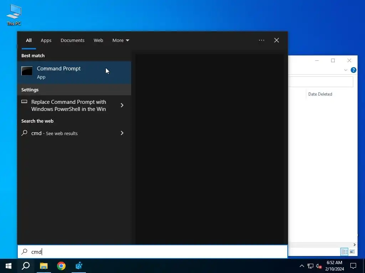Open the Action Center notifications icon
This screenshot has width=365, height=273.
coord(353,266)
